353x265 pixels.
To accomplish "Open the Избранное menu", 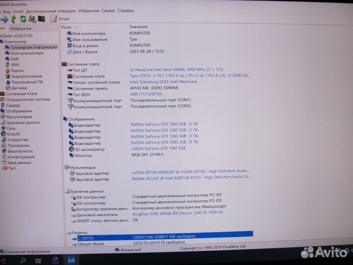I will point(89,11).
